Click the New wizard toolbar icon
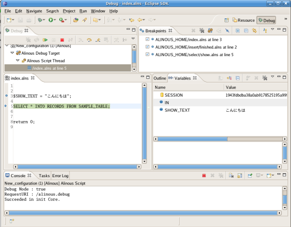This screenshot has height=227, width=291. (9, 20)
